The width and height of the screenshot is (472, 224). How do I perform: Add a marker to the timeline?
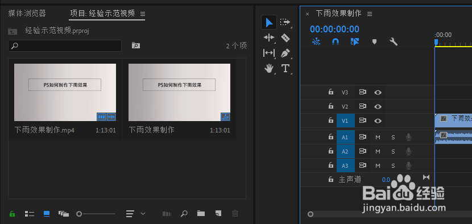click(x=374, y=42)
